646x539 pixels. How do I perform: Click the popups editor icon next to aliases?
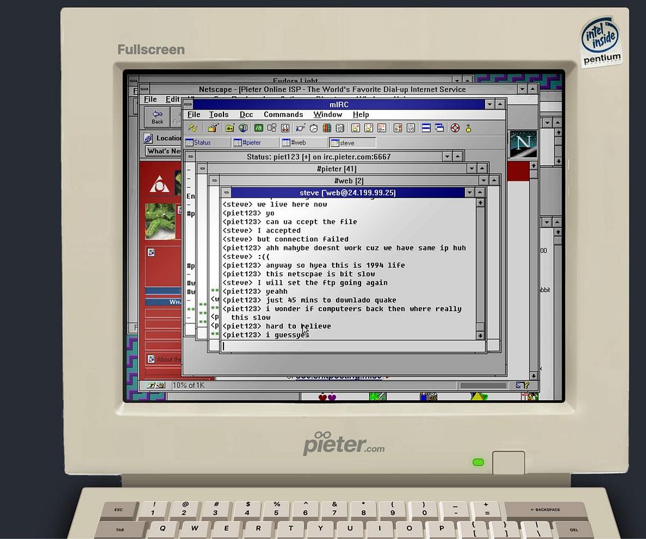tap(272, 128)
